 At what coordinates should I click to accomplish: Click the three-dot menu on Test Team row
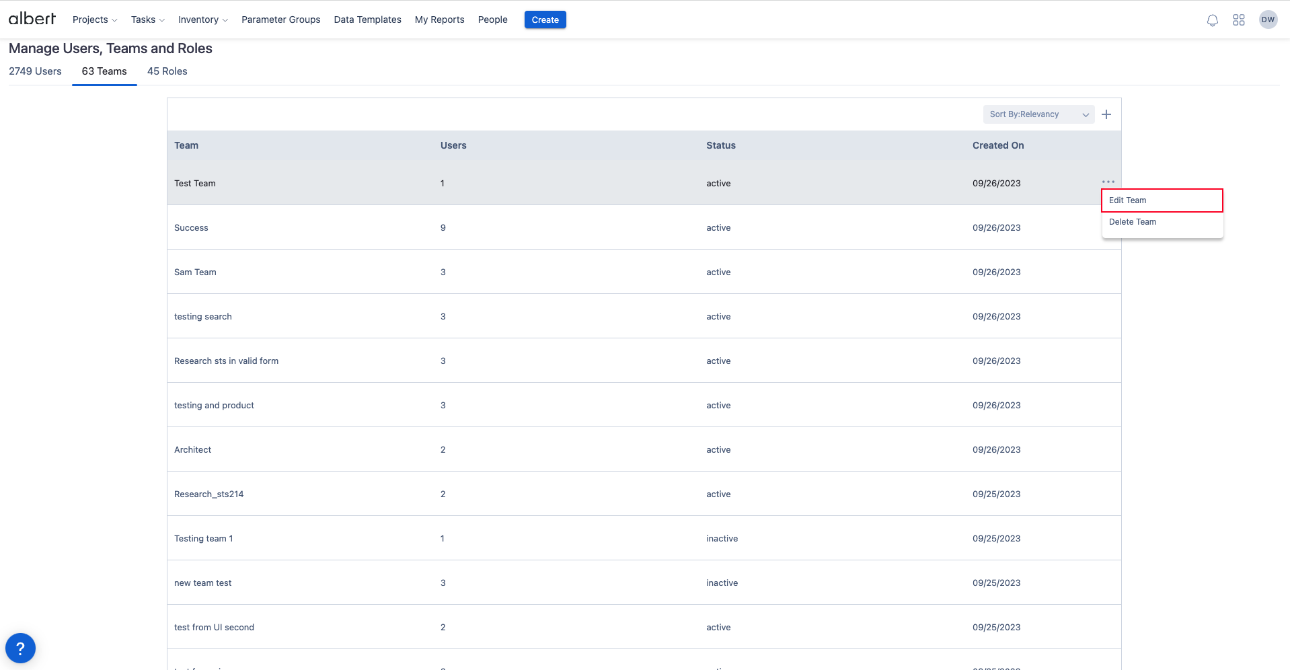tap(1108, 182)
